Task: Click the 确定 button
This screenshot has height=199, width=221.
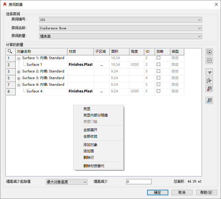Action: tap(158, 192)
